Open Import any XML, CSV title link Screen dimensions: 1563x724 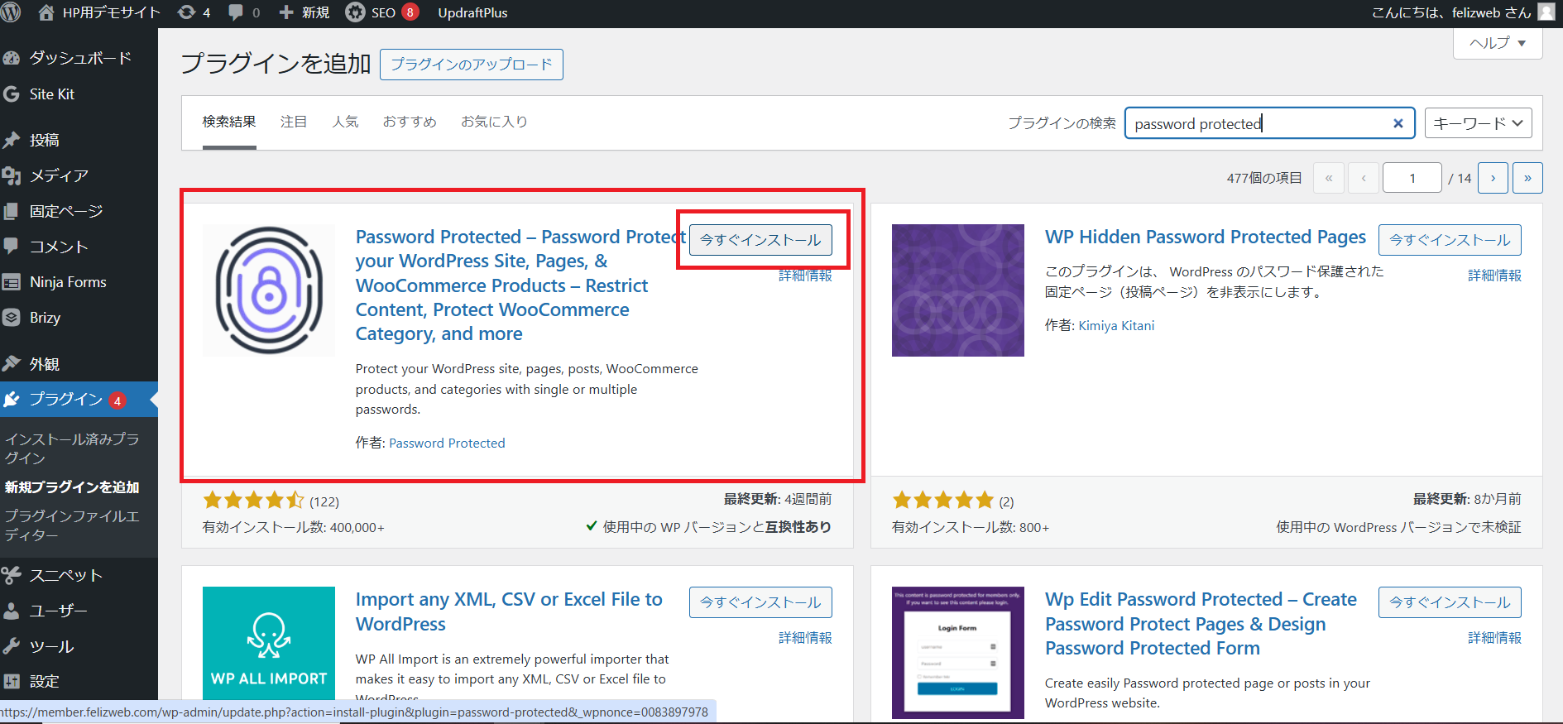tap(509, 611)
